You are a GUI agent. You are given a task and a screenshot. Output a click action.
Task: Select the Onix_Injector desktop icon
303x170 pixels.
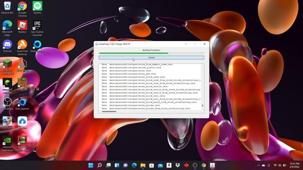click(x=22, y=104)
